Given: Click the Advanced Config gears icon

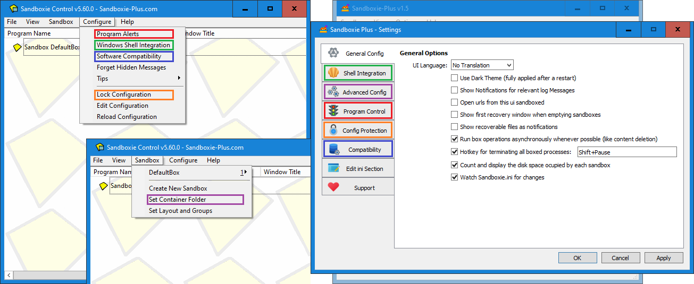Looking at the screenshot, I should 333,92.
